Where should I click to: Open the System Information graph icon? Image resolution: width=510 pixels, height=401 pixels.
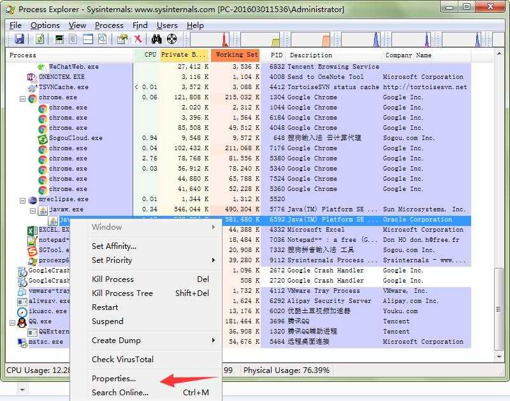point(59,39)
